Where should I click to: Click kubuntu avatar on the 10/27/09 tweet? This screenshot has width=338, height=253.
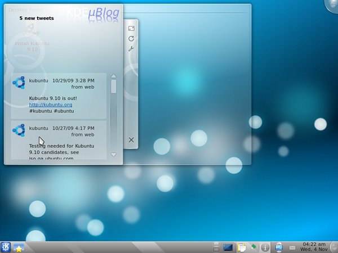[x=19, y=130]
